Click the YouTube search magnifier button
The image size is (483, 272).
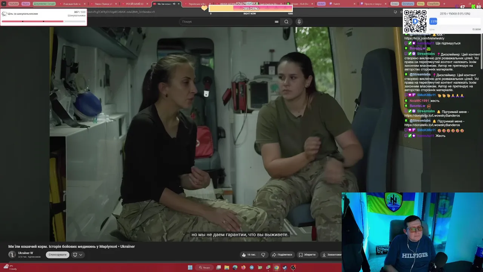(286, 22)
